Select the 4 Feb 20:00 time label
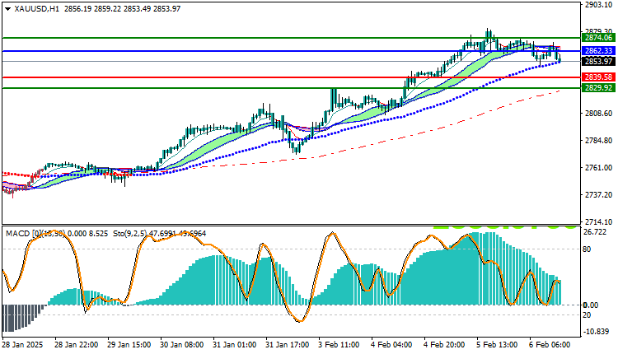The width and height of the screenshot is (618, 354). (444, 345)
